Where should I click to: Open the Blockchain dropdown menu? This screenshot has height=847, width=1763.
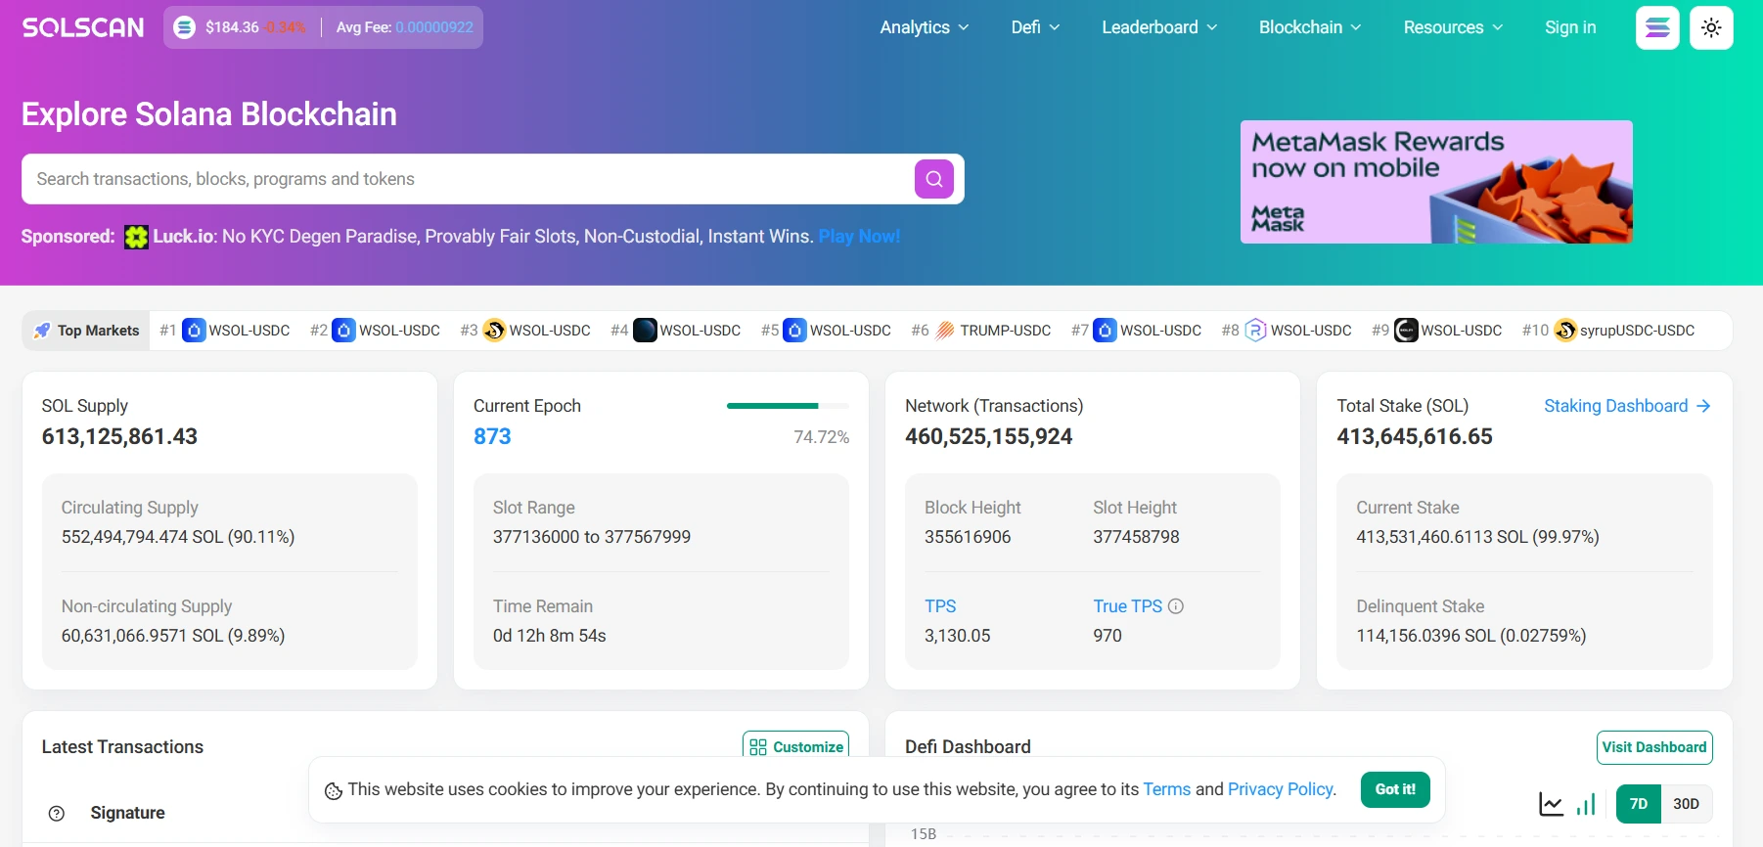pyautogui.click(x=1309, y=27)
